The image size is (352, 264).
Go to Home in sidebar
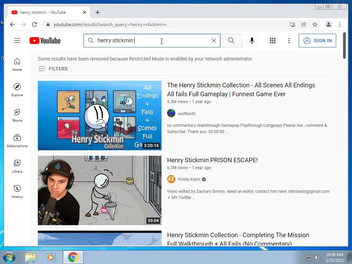click(17, 65)
